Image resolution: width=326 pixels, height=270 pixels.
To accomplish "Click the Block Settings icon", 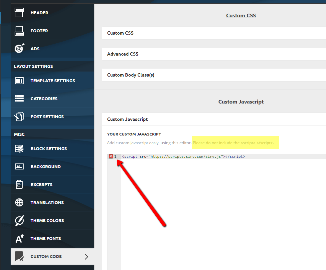I will tap(19, 148).
